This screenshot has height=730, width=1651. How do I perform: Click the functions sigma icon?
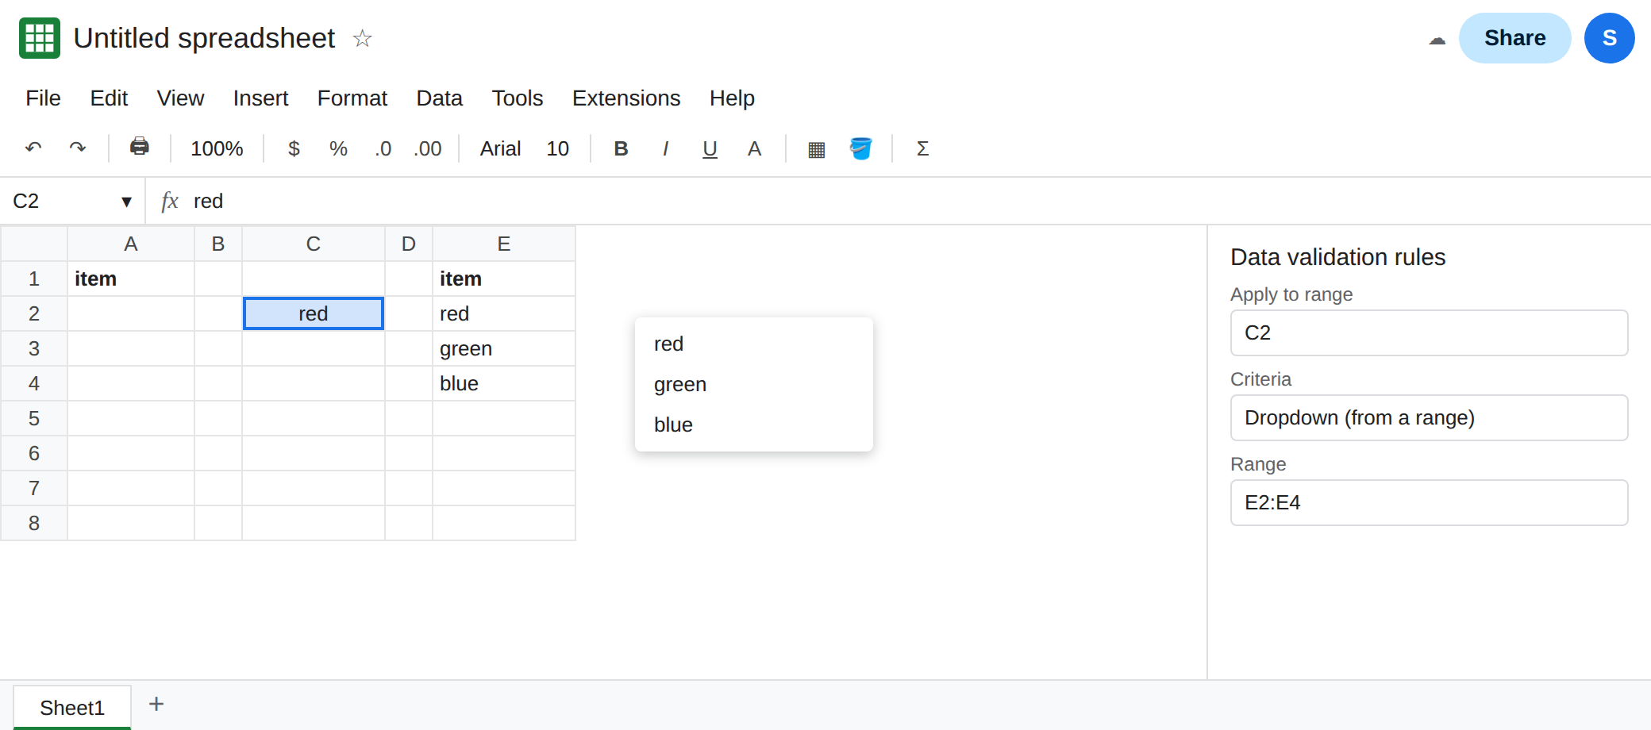(923, 148)
